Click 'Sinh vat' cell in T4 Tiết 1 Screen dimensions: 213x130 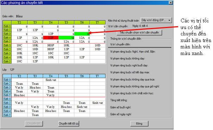(51, 80)
